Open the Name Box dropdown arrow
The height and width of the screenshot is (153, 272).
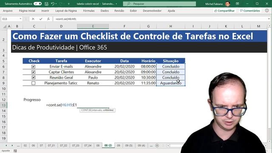click(x=20, y=19)
